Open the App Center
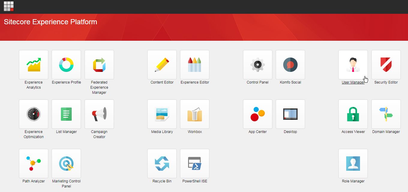The image size is (408, 192). coord(258,114)
